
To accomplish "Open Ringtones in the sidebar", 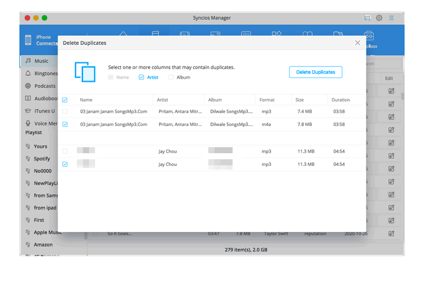I will 40,73.
